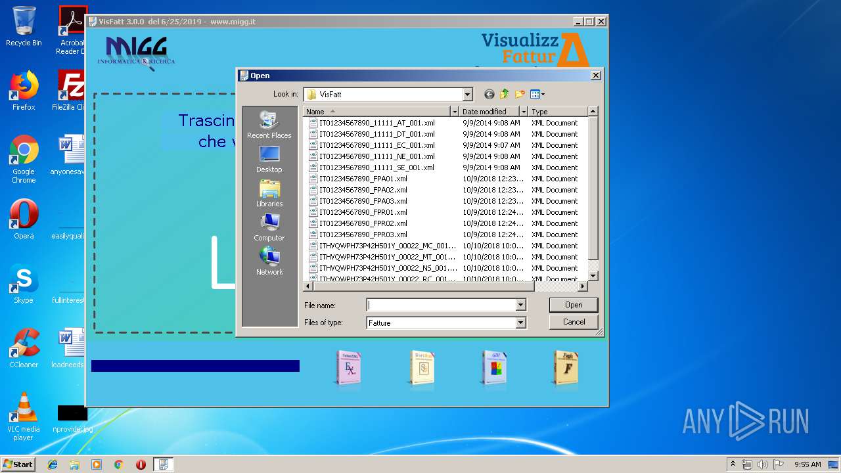Browse Network from places bar

(x=269, y=261)
